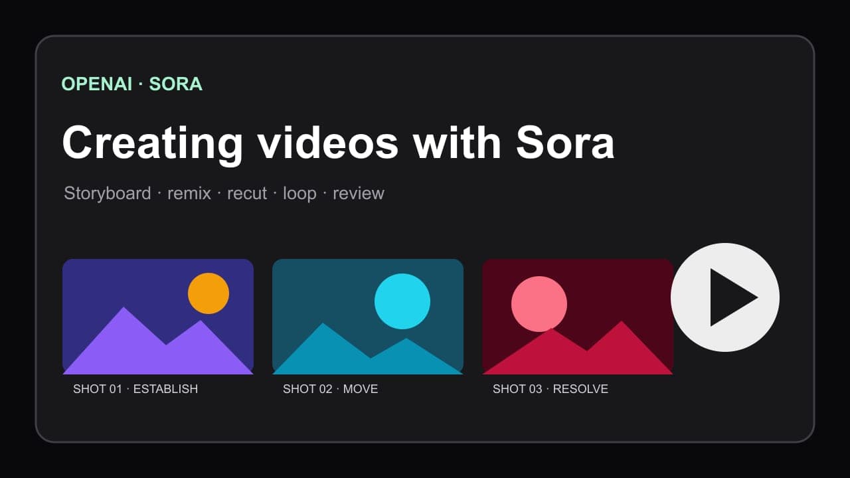This screenshot has width=850, height=478.
Task: Click the 'SHOT 02 · MOVE' caption
Action: tap(331, 389)
